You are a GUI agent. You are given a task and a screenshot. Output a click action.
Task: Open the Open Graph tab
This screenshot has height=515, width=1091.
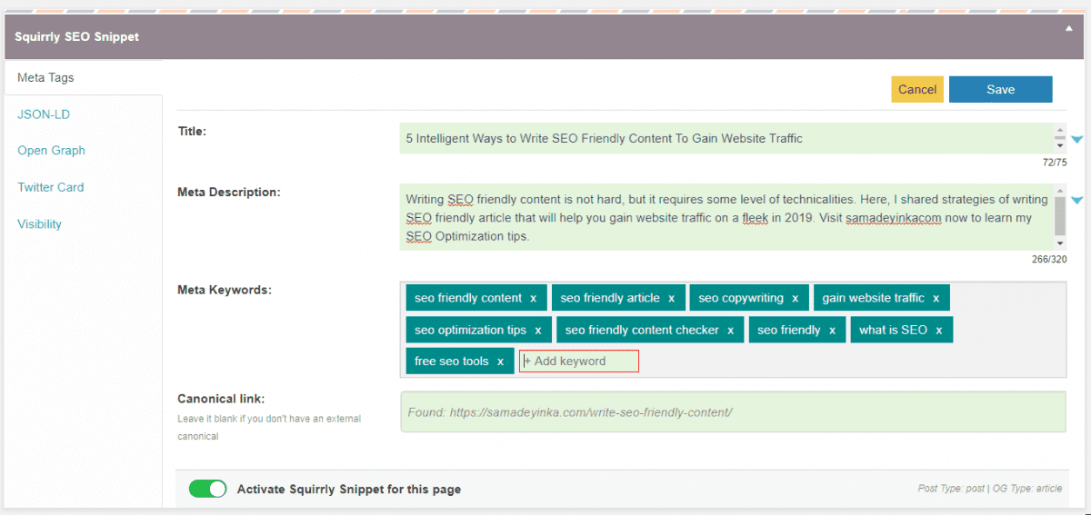point(51,151)
